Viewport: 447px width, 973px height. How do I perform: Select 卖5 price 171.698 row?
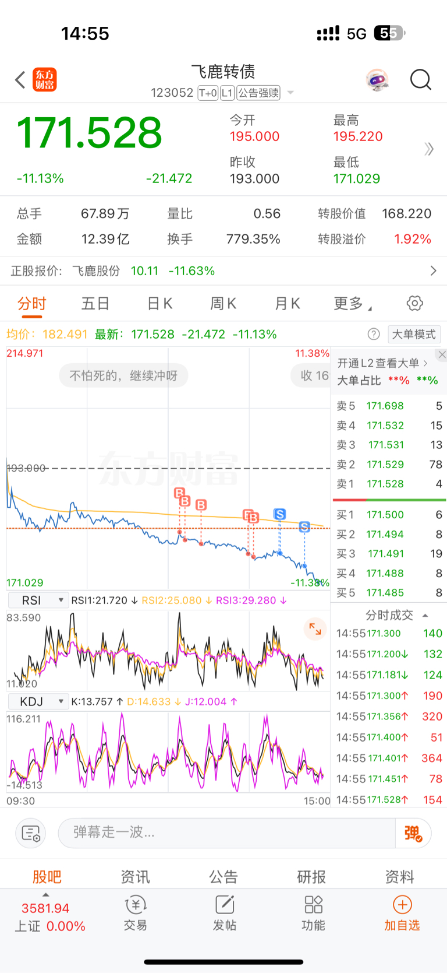[x=389, y=406]
